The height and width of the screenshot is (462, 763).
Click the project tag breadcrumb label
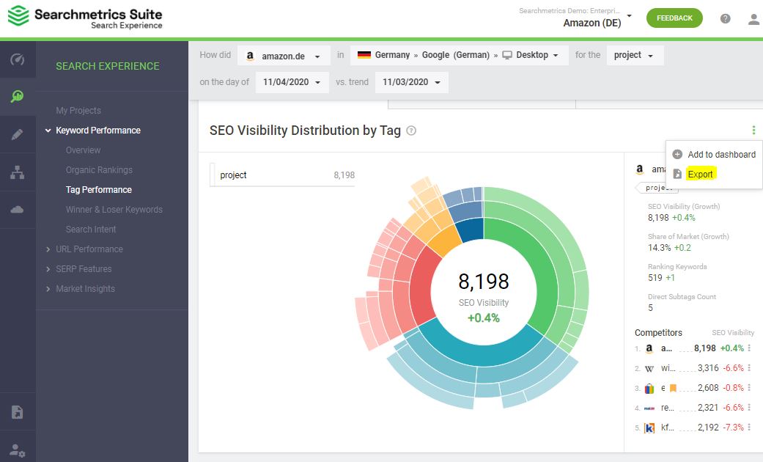[x=658, y=188]
